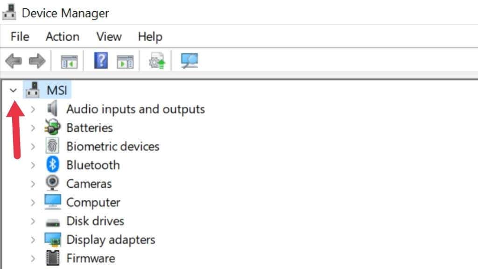Viewport: 478px width, 269px height.
Task: Open the File menu
Action: pos(20,36)
